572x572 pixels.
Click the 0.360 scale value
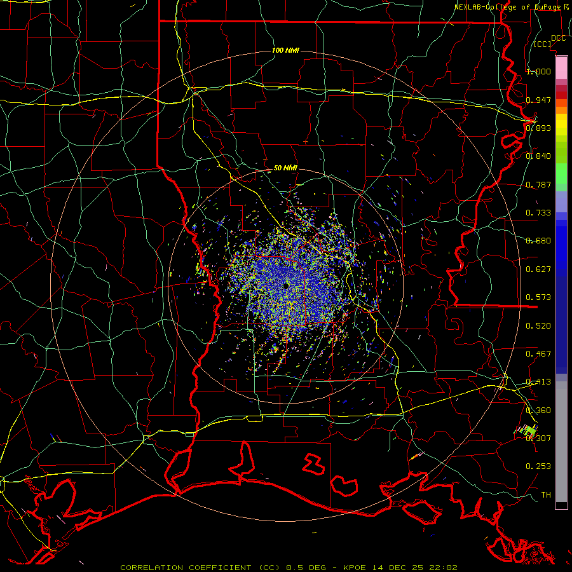(x=538, y=411)
